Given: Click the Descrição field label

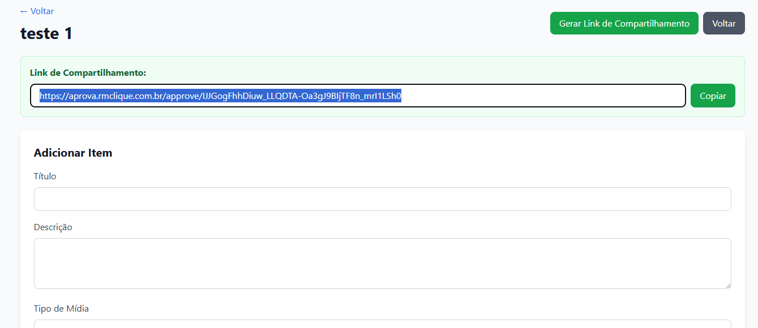Looking at the screenshot, I should coord(53,227).
